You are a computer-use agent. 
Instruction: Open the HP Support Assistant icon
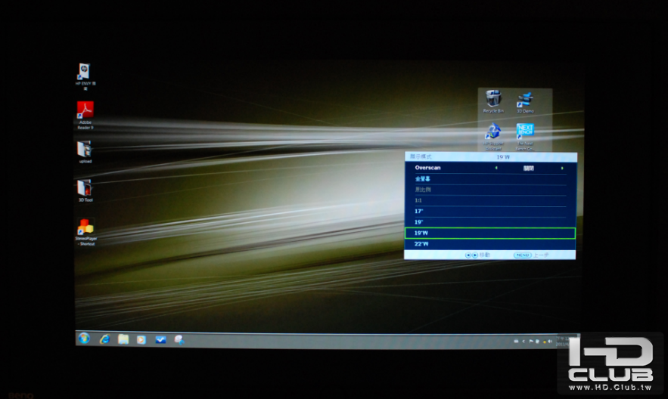(493, 136)
